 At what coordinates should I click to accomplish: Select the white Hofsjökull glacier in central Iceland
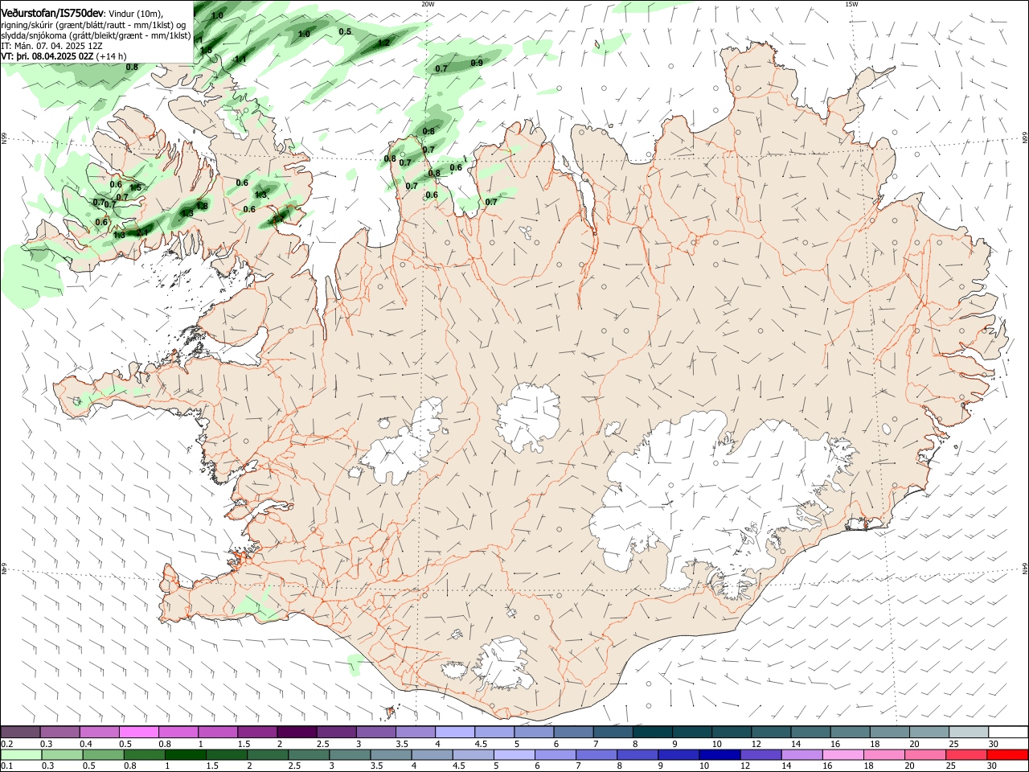[528, 417]
